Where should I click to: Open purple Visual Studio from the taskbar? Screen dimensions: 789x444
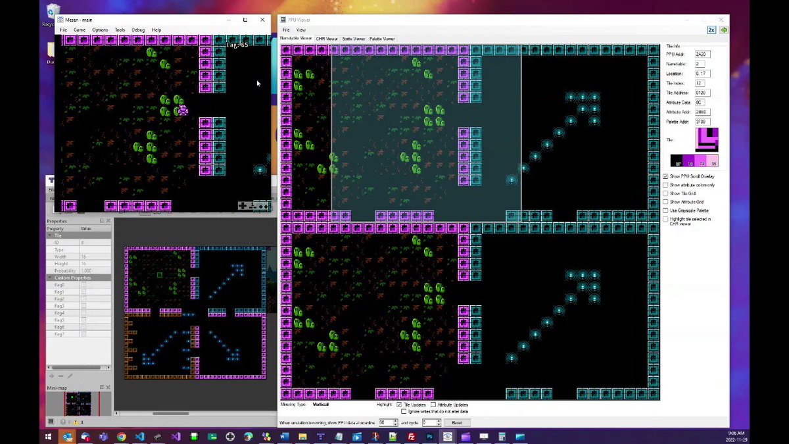176,436
